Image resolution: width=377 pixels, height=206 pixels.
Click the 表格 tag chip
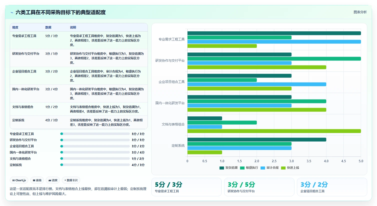(37, 180)
